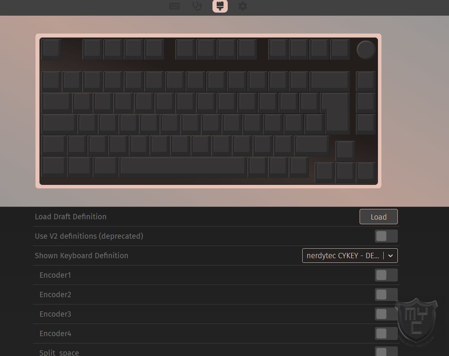Turn on the Encoder3 option

point(386,314)
